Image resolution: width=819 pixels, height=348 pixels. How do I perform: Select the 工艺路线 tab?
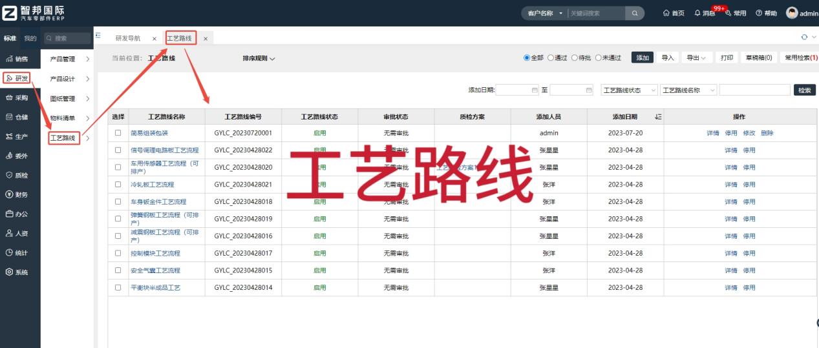click(x=180, y=38)
